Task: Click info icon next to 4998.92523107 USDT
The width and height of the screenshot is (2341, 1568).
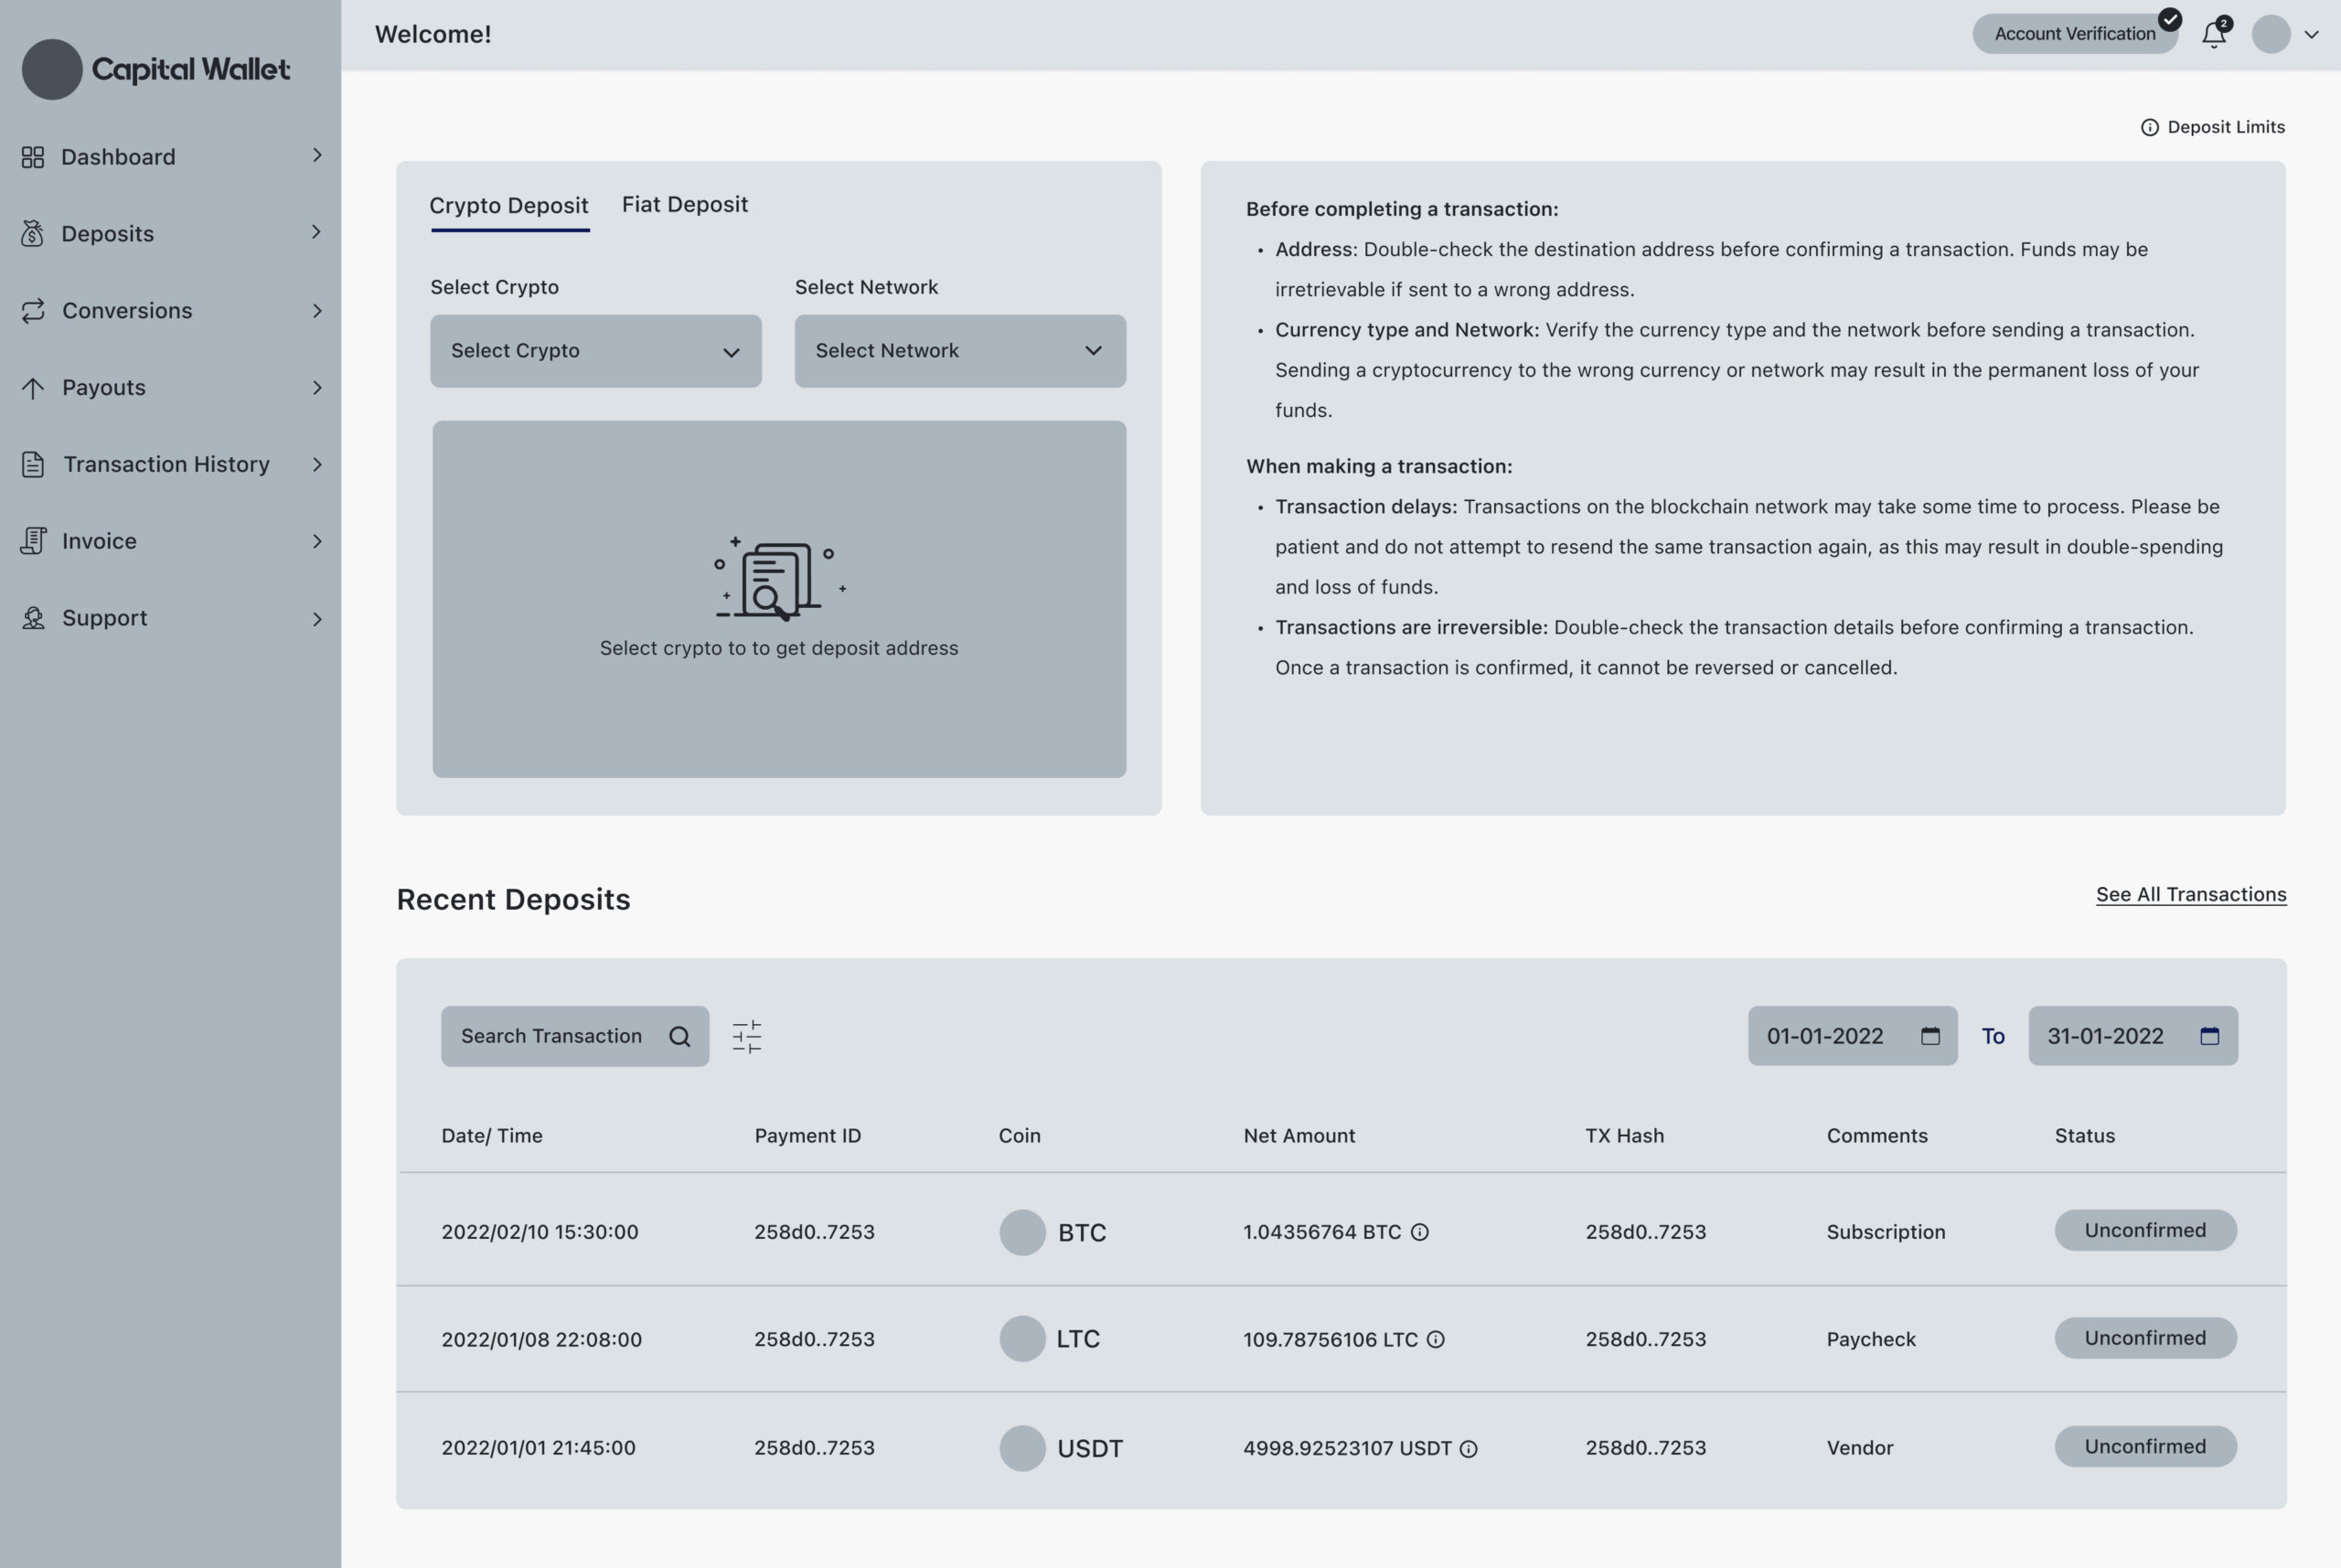Action: tap(1469, 1448)
